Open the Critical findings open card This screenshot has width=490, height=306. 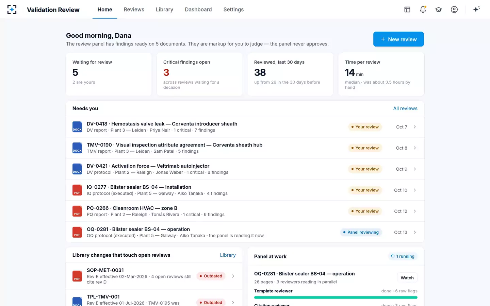[199, 74]
